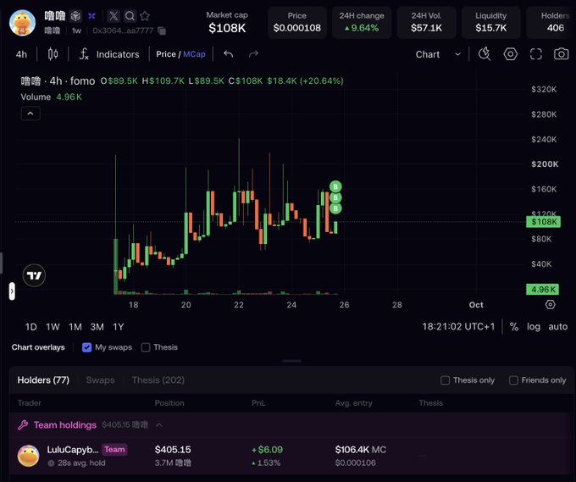This screenshot has height=482, width=576.
Task: Click the Liquidity $15.7K stat card
Action: point(490,22)
